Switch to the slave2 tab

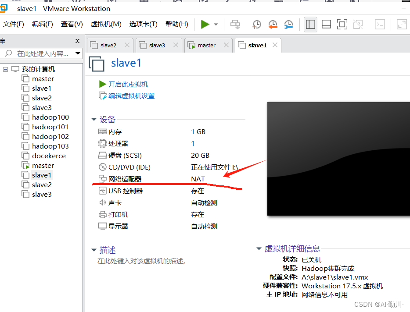click(x=108, y=46)
